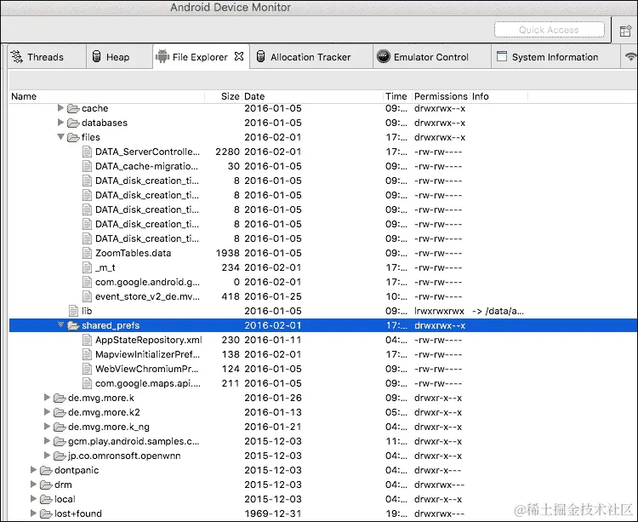Expand the lost+found folder
The image size is (638, 522).
coord(34,513)
